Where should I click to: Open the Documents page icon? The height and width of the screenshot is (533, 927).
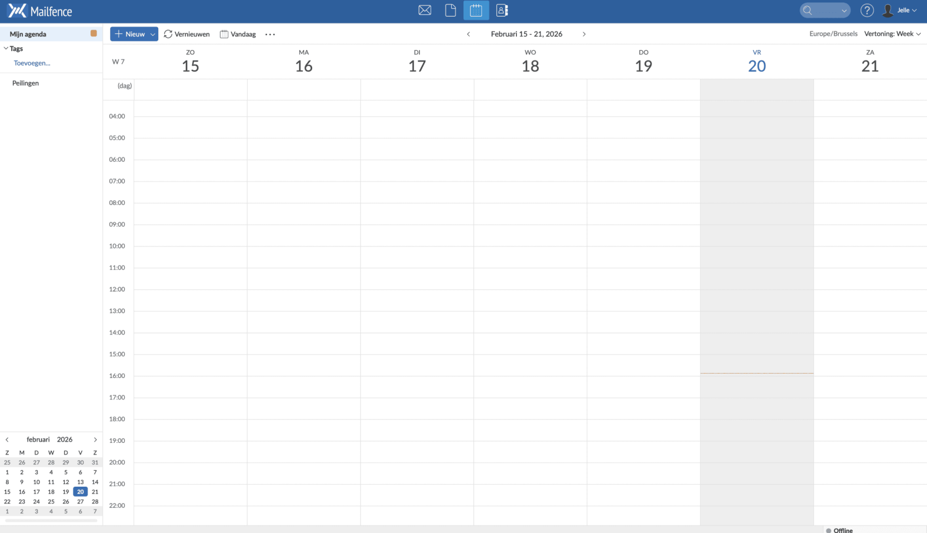coord(451,10)
